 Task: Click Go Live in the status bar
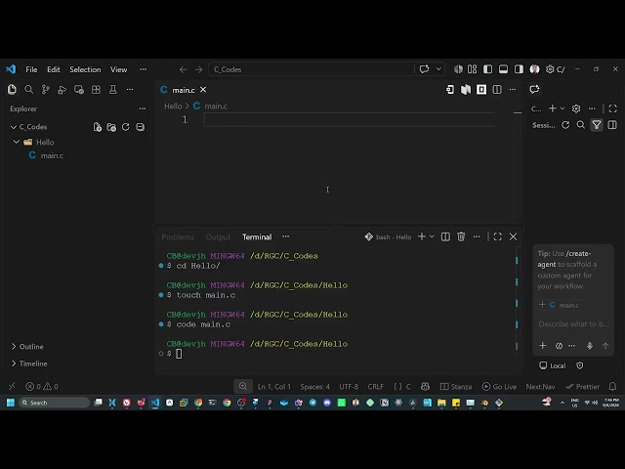click(x=499, y=387)
